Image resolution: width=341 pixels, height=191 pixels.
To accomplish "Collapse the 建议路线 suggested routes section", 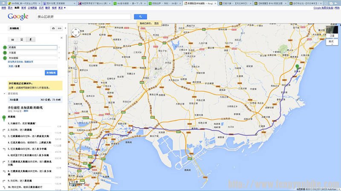I will (5, 93).
